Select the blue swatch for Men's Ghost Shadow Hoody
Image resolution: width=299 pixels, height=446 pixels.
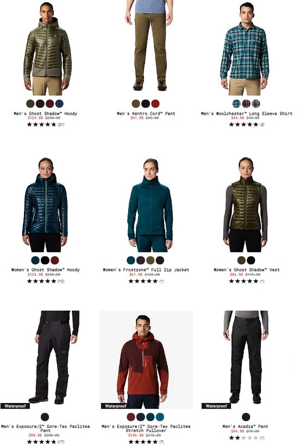pyautogui.click(x=59, y=103)
